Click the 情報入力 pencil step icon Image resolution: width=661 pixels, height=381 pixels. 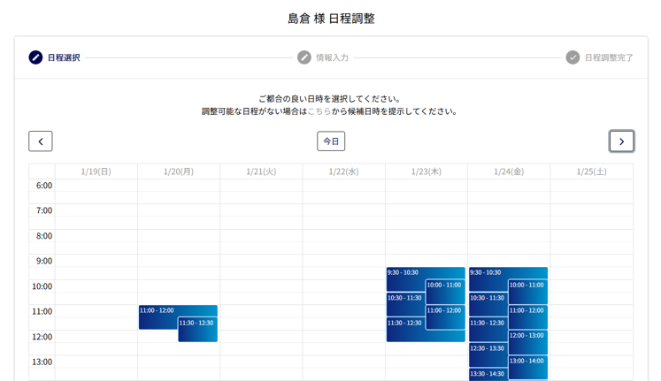(x=304, y=57)
